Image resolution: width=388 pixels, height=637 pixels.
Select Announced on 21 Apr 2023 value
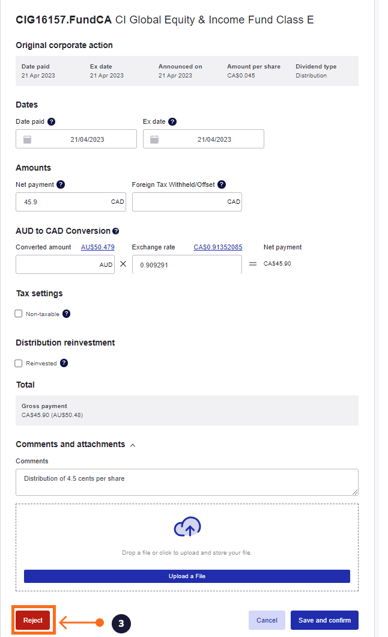coord(175,76)
